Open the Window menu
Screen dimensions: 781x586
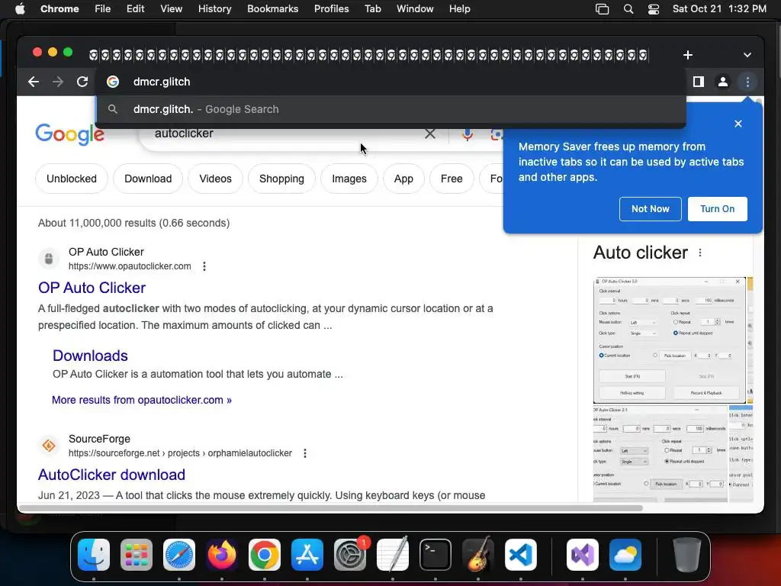pos(415,9)
